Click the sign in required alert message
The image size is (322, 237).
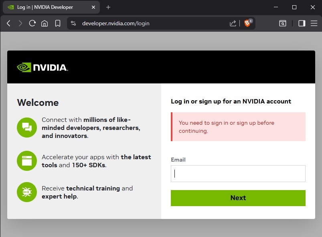point(238,127)
